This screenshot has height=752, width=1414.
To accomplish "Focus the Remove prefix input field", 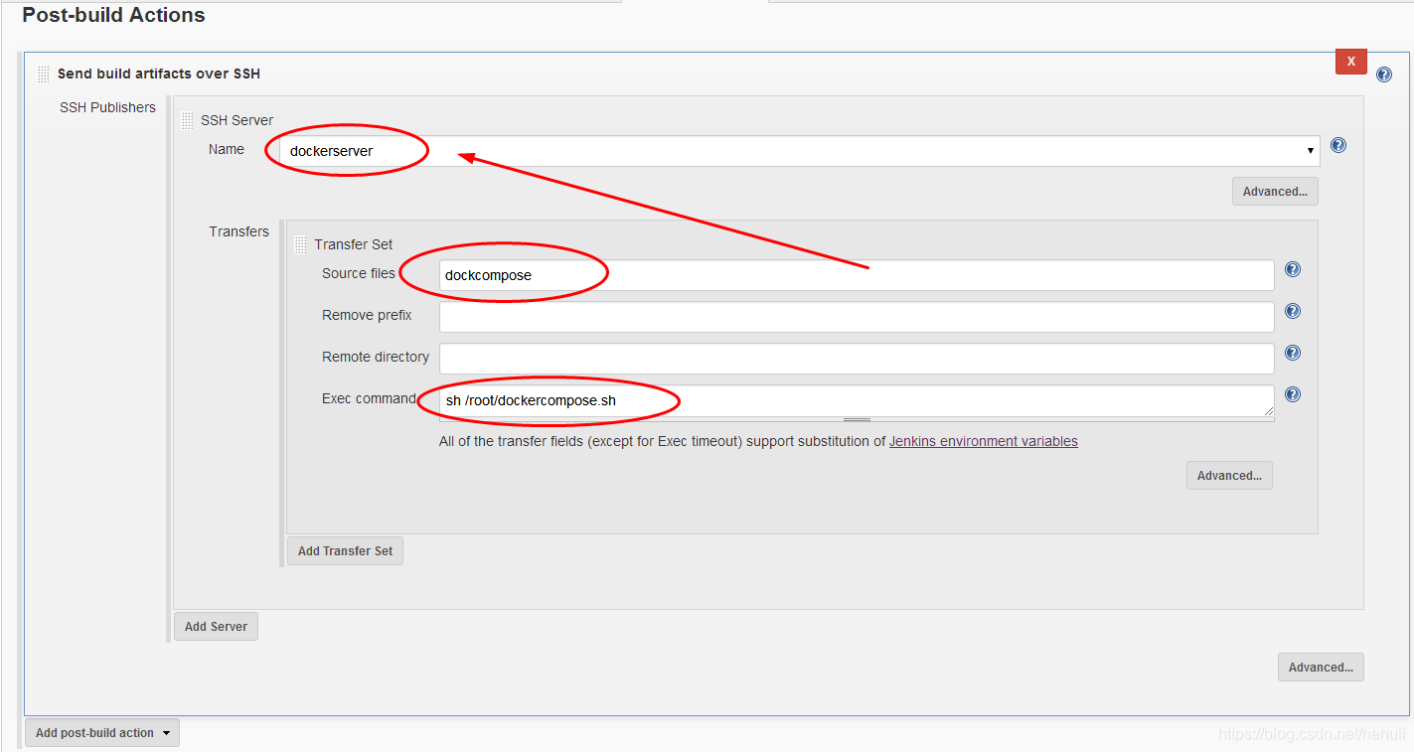I will coord(857,317).
